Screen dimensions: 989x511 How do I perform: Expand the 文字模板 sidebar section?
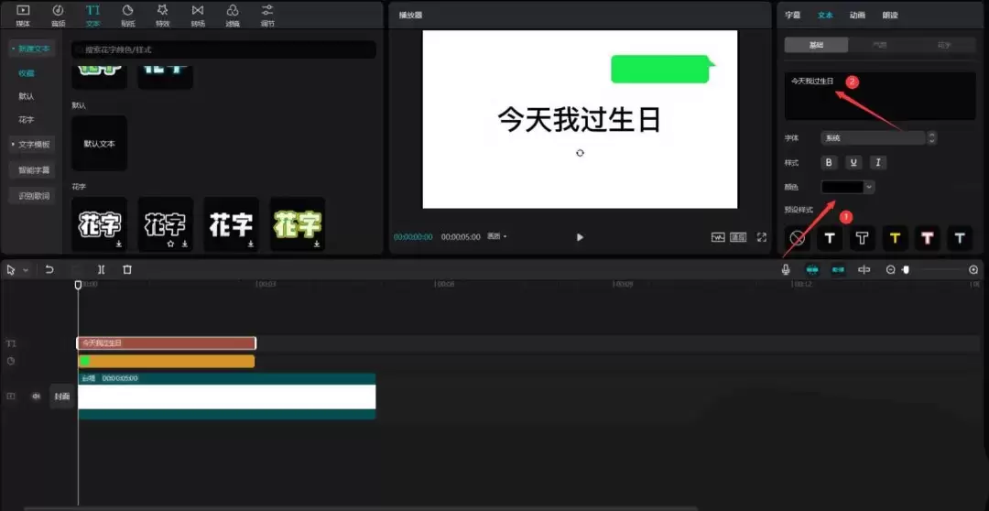click(31, 145)
